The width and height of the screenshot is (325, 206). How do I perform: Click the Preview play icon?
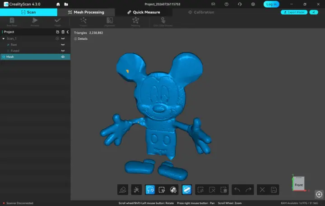coord(35,22)
